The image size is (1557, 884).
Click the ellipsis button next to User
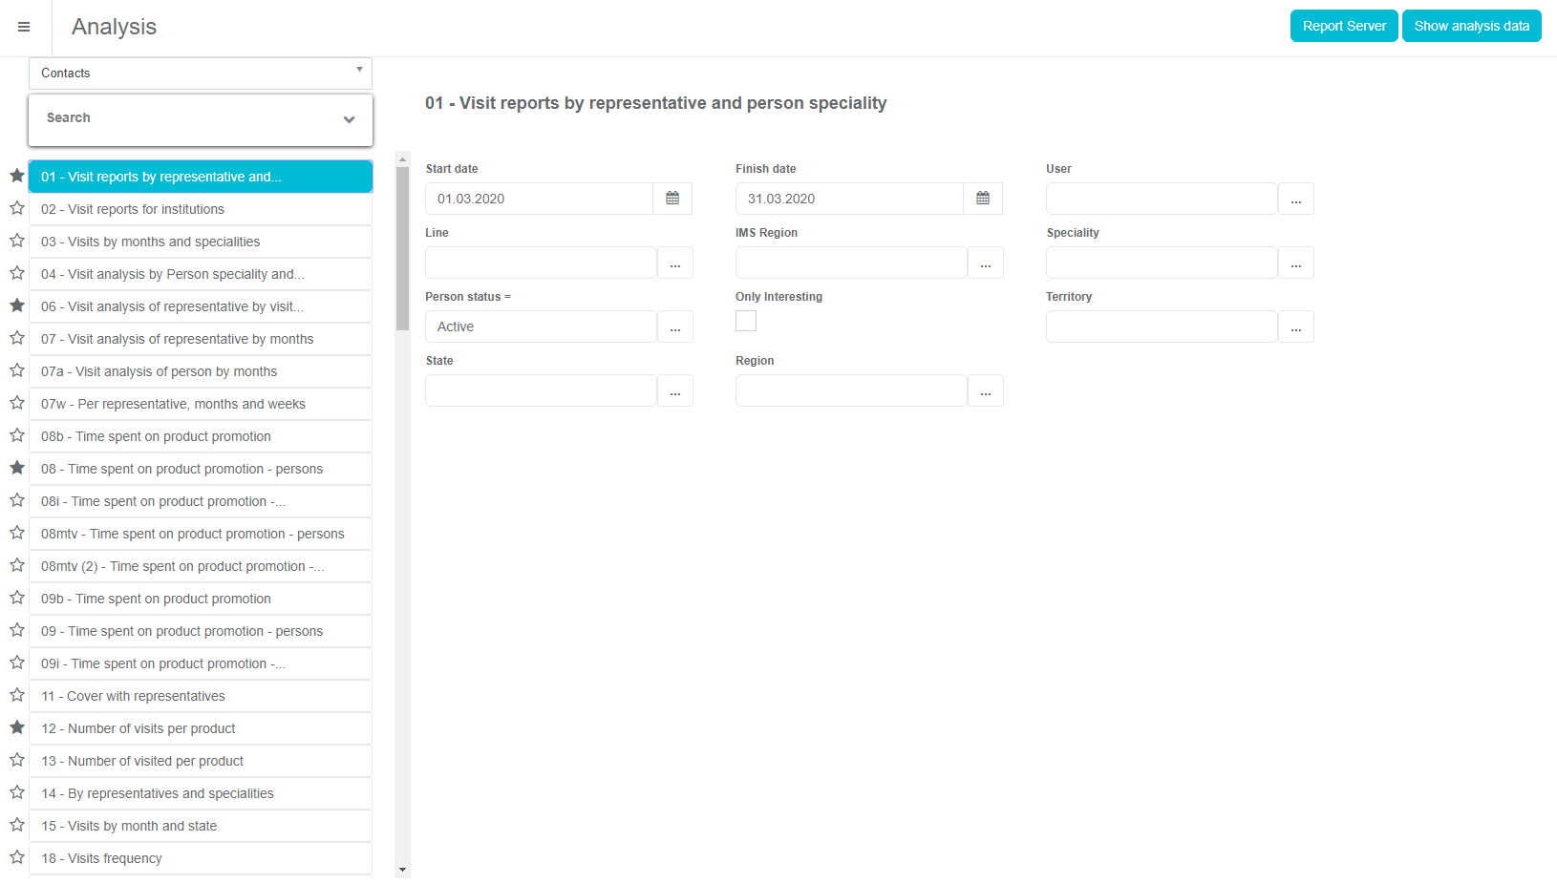(1295, 199)
